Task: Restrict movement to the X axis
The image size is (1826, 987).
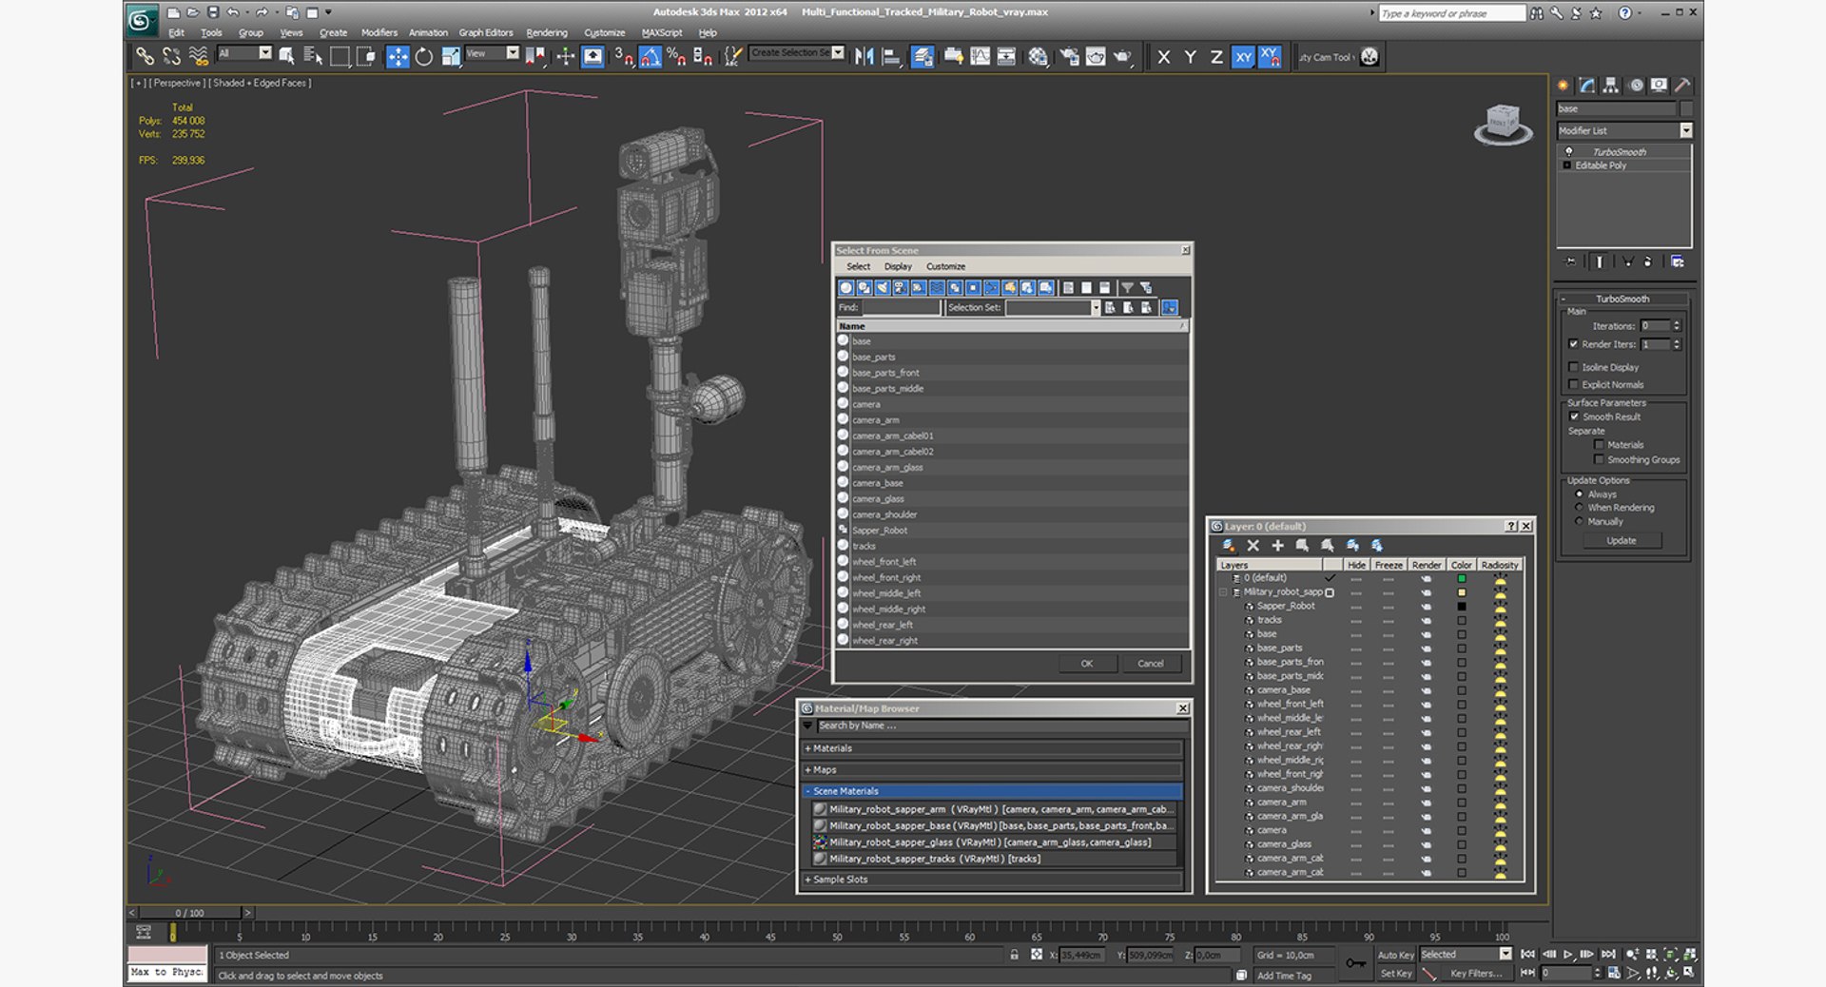Action: click(1163, 56)
